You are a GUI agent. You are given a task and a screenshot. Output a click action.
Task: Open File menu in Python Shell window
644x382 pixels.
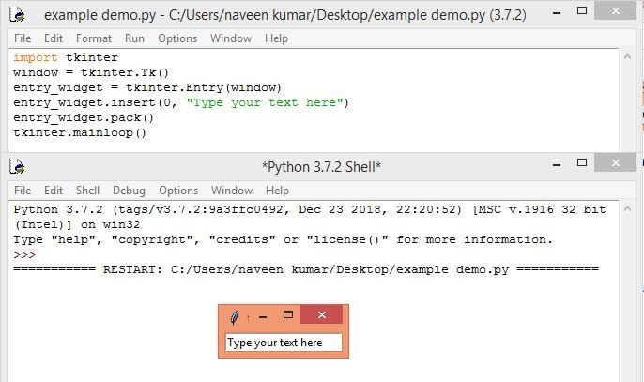point(23,191)
